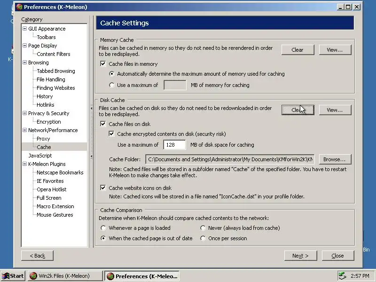View the memory cache contents

[x=335, y=50]
